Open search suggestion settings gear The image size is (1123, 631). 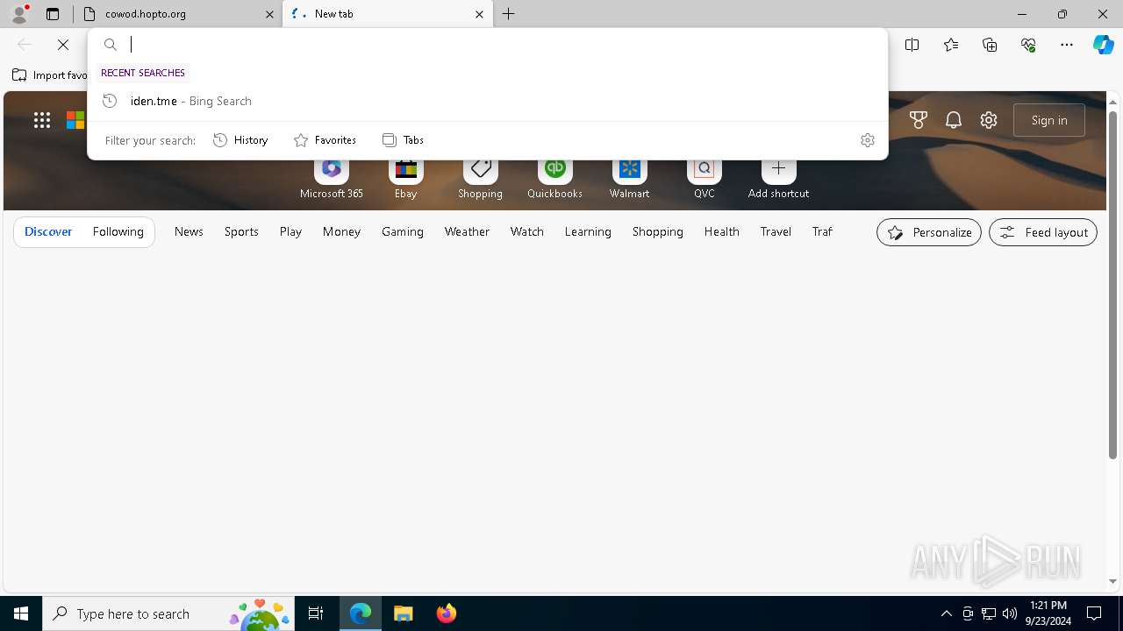868,140
